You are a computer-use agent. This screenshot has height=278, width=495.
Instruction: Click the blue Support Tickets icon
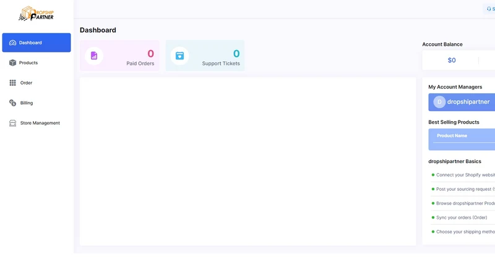pos(179,56)
